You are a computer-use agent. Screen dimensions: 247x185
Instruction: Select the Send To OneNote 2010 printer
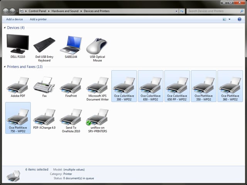point(71,119)
